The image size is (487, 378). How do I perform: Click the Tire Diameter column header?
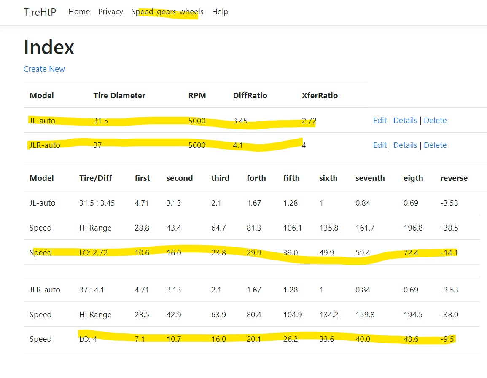click(x=119, y=96)
